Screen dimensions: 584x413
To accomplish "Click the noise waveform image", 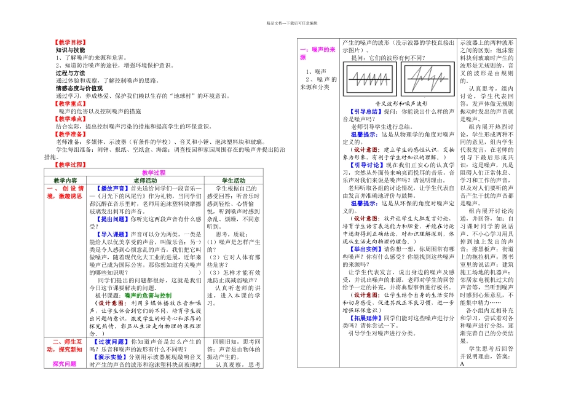I will [x=428, y=79].
